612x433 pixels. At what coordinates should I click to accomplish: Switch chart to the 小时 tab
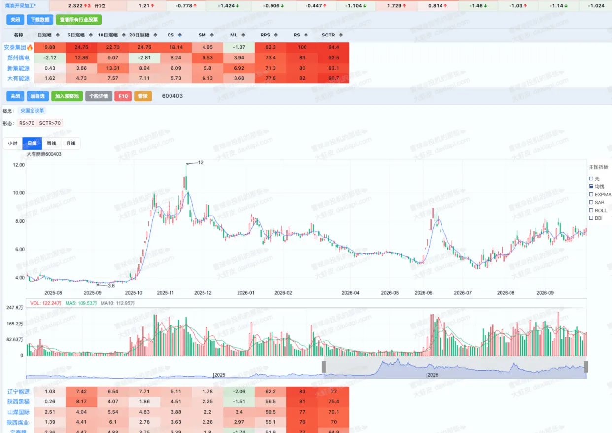[x=12, y=144]
